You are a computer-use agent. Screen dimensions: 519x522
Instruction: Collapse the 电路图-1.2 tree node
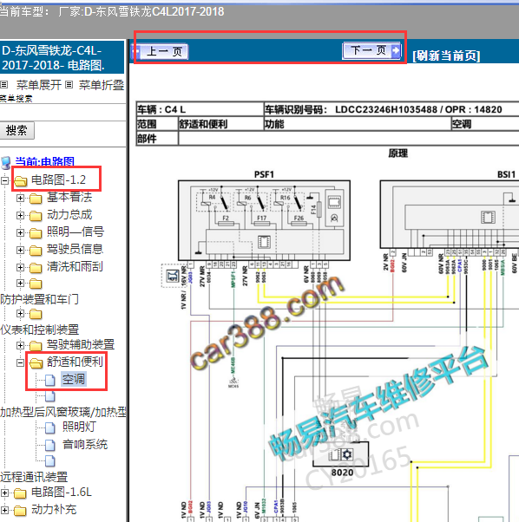tap(4, 180)
